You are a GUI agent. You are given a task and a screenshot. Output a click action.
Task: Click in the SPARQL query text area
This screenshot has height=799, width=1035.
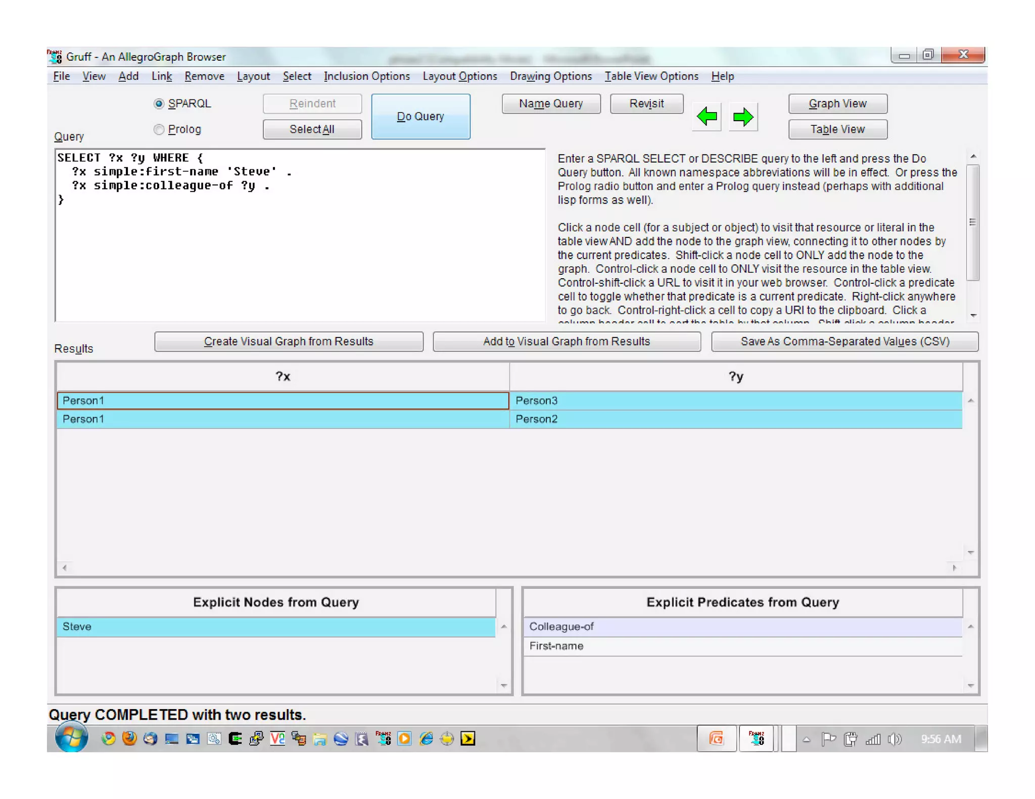[300, 253]
